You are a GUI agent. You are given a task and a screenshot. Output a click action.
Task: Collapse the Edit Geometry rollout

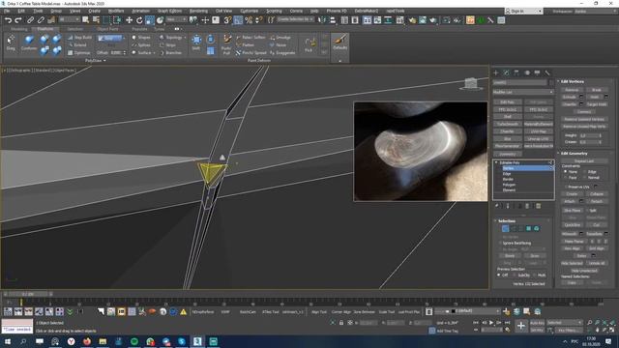[574, 153]
